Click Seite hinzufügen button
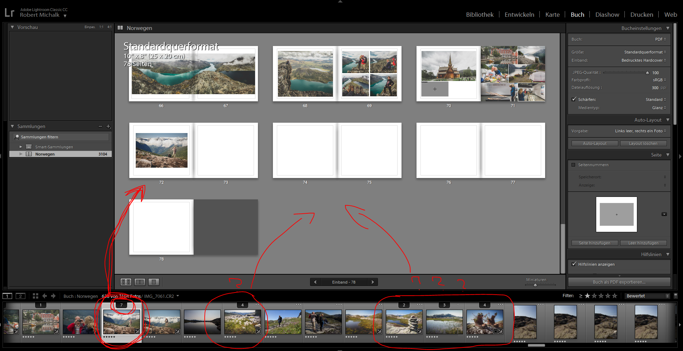683x351 pixels. click(x=595, y=243)
